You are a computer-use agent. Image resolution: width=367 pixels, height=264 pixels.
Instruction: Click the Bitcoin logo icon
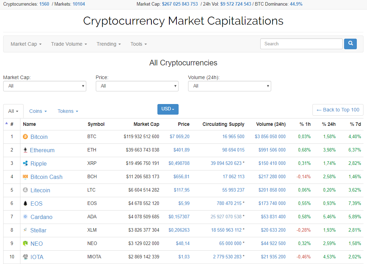[x=25, y=137]
